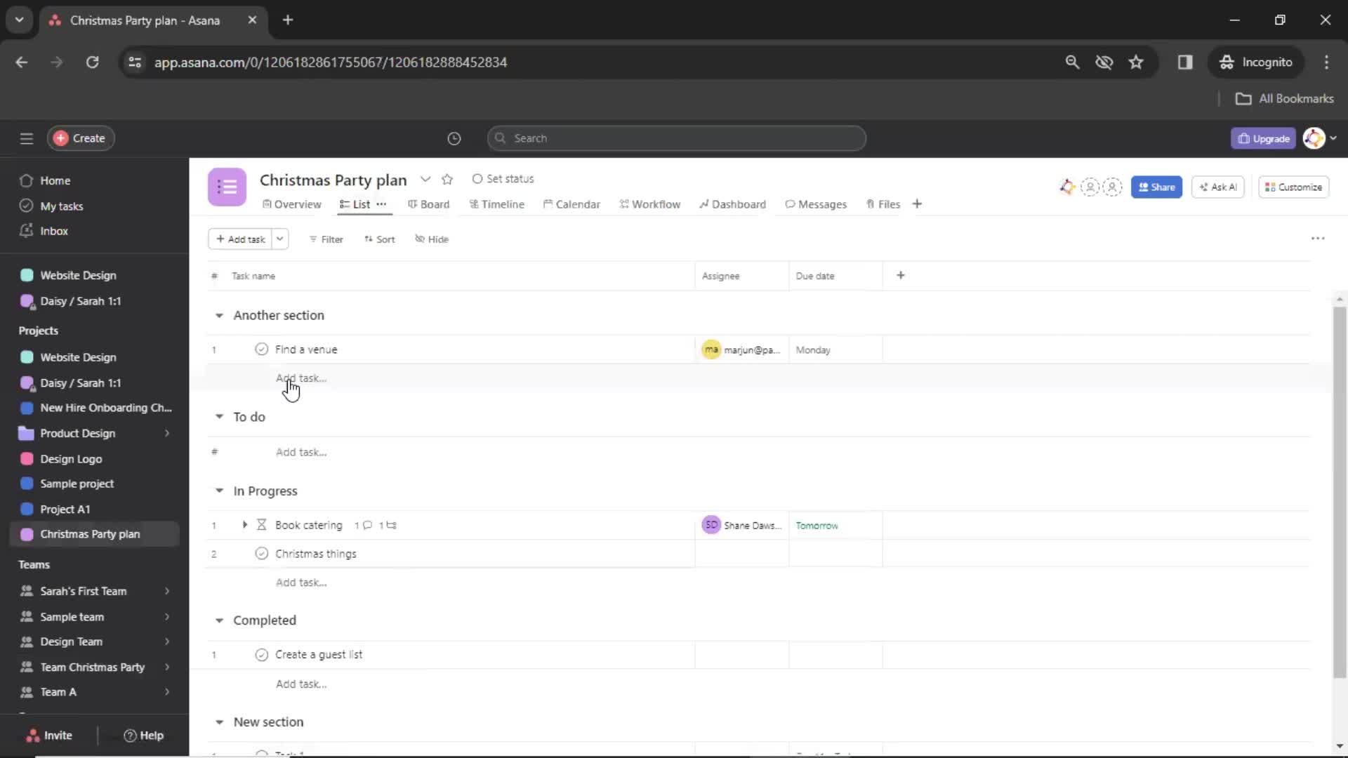Screen dimensions: 1348x758
Task: Expand the Christmas Party plan dropdown
Action: [x=424, y=180]
